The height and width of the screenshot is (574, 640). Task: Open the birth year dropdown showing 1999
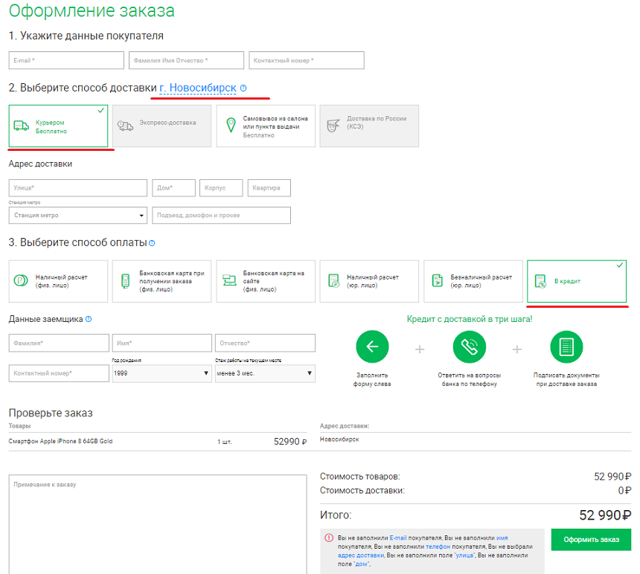pyautogui.click(x=161, y=373)
